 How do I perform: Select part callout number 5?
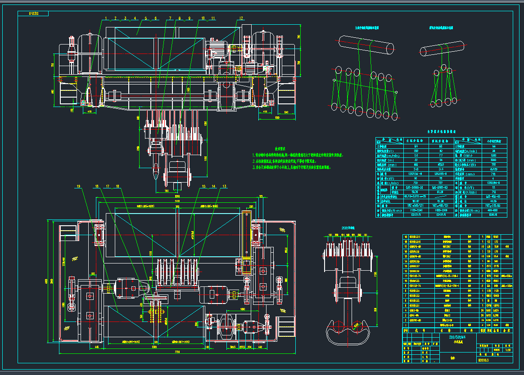[146, 18]
